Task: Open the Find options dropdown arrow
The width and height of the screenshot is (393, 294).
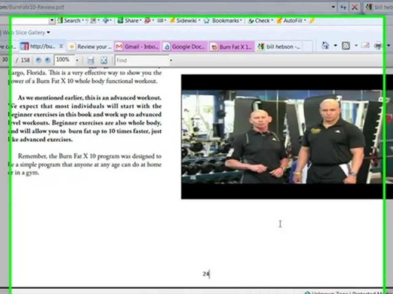Action: (x=171, y=60)
